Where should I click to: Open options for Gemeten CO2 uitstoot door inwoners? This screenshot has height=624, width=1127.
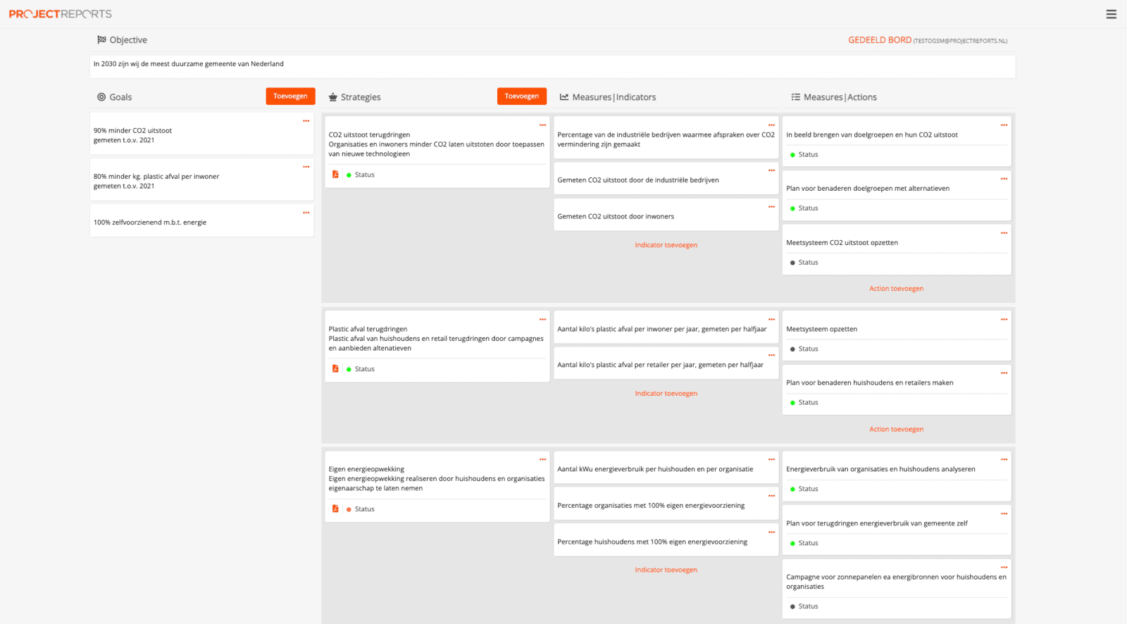click(x=771, y=207)
